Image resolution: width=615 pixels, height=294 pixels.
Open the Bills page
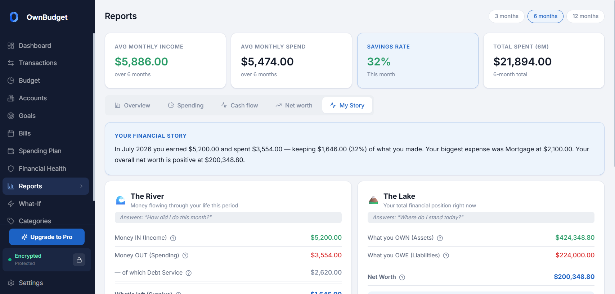click(46, 133)
